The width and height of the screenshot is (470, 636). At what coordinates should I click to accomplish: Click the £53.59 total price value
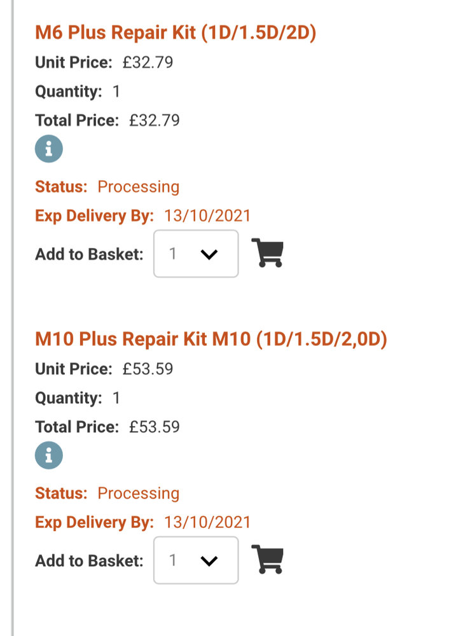[x=155, y=427]
